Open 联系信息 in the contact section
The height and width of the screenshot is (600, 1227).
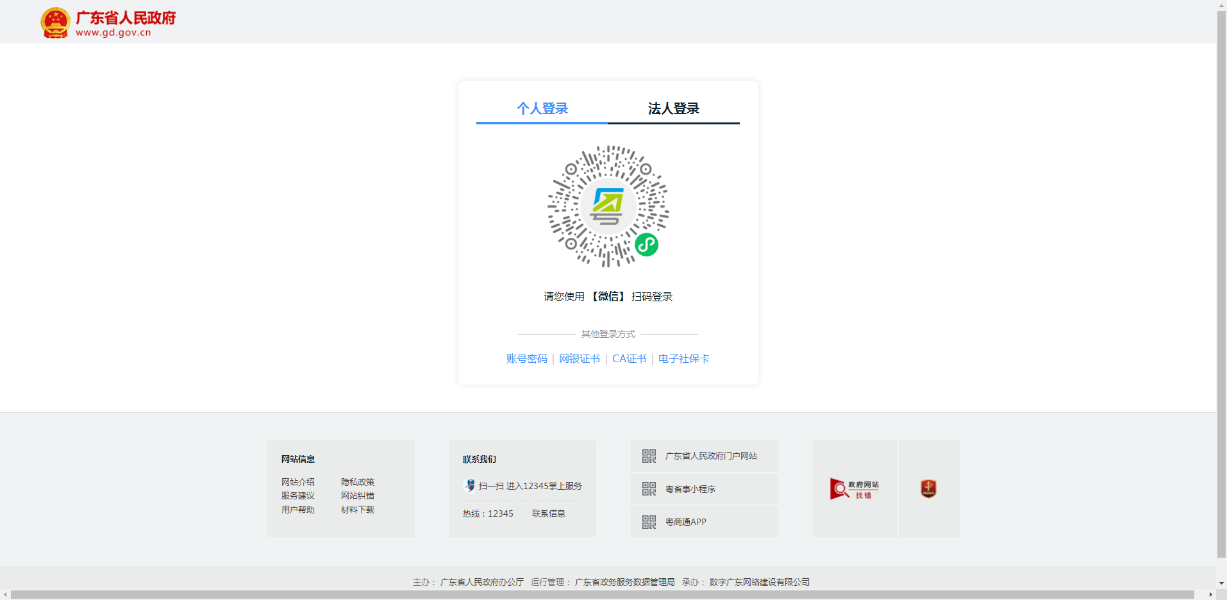click(x=548, y=513)
